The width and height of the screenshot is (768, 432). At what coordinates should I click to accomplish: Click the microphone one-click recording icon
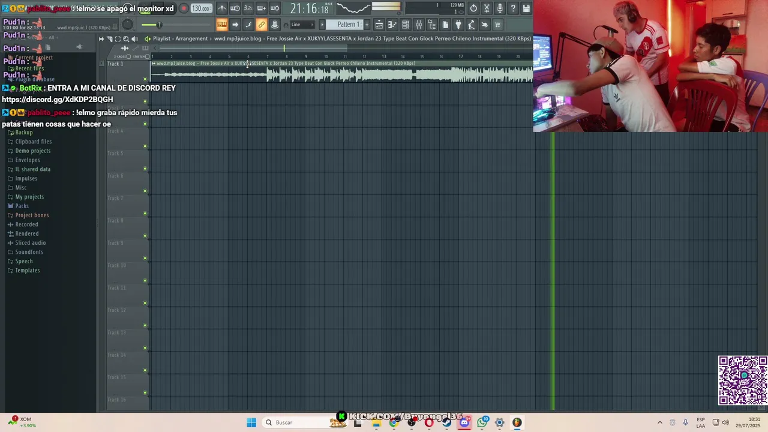coord(500,8)
